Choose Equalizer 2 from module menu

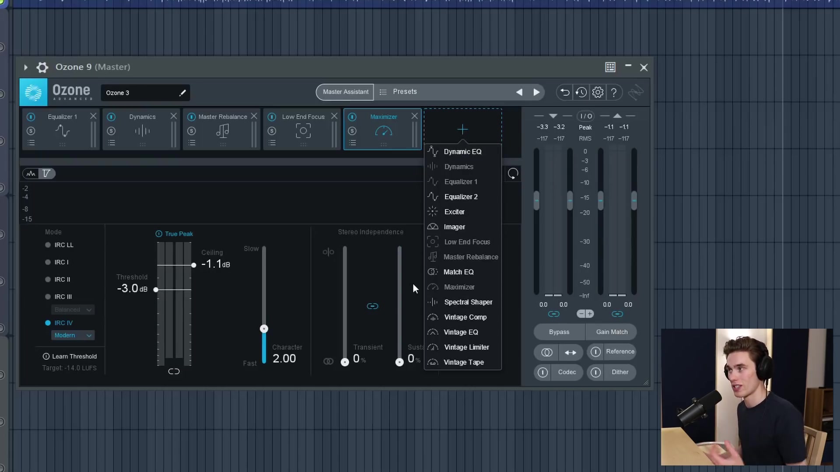tap(462, 197)
